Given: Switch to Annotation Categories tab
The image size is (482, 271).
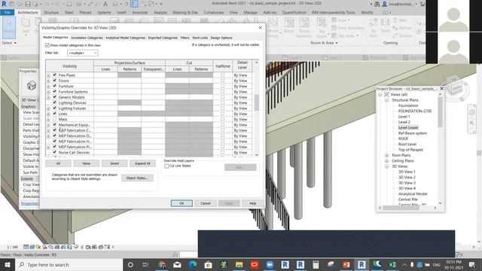Looking at the screenshot, I should (x=87, y=38).
